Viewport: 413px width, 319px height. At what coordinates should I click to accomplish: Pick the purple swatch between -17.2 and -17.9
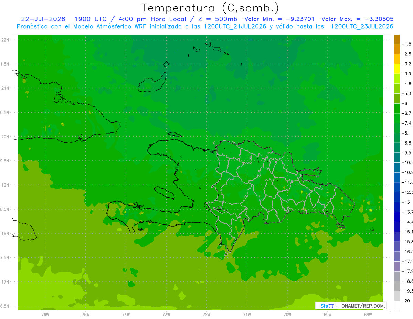click(397, 266)
